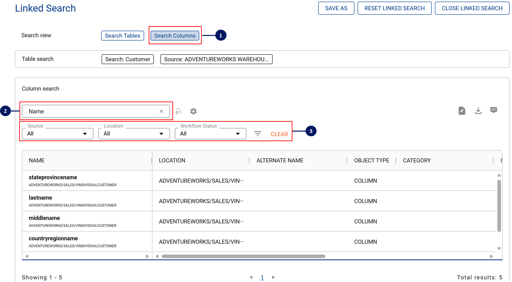Click the SAVE AS button
This screenshot has height=282, width=512.
pyautogui.click(x=336, y=8)
